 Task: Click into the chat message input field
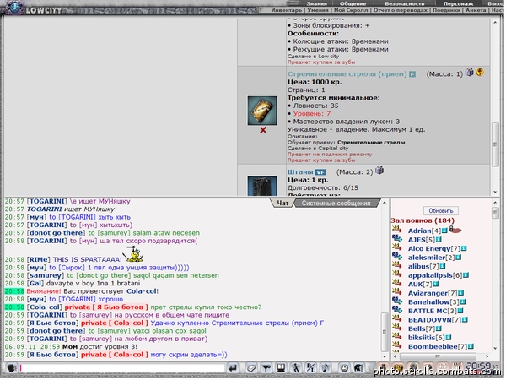(x=122, y=368)
